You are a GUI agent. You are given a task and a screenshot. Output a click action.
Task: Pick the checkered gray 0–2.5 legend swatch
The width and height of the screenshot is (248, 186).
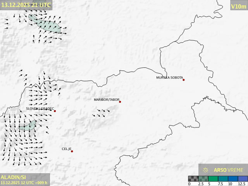(x=193, y=179)
